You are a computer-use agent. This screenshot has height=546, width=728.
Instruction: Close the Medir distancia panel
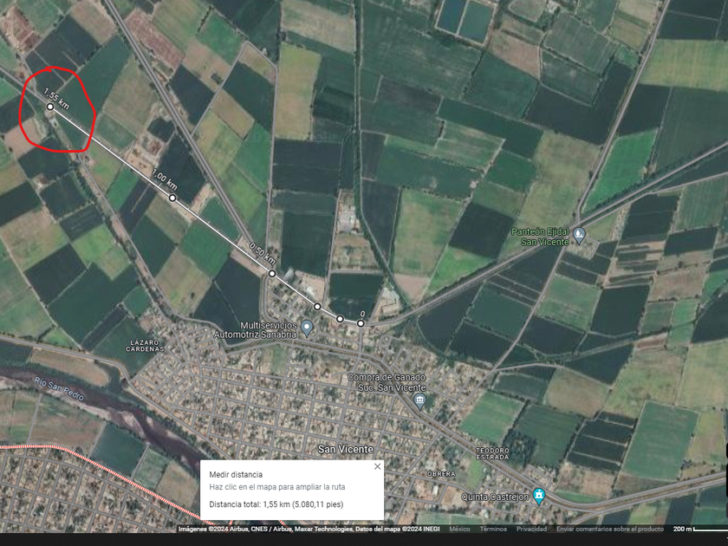pyautogui.click(x=378, y=466)
